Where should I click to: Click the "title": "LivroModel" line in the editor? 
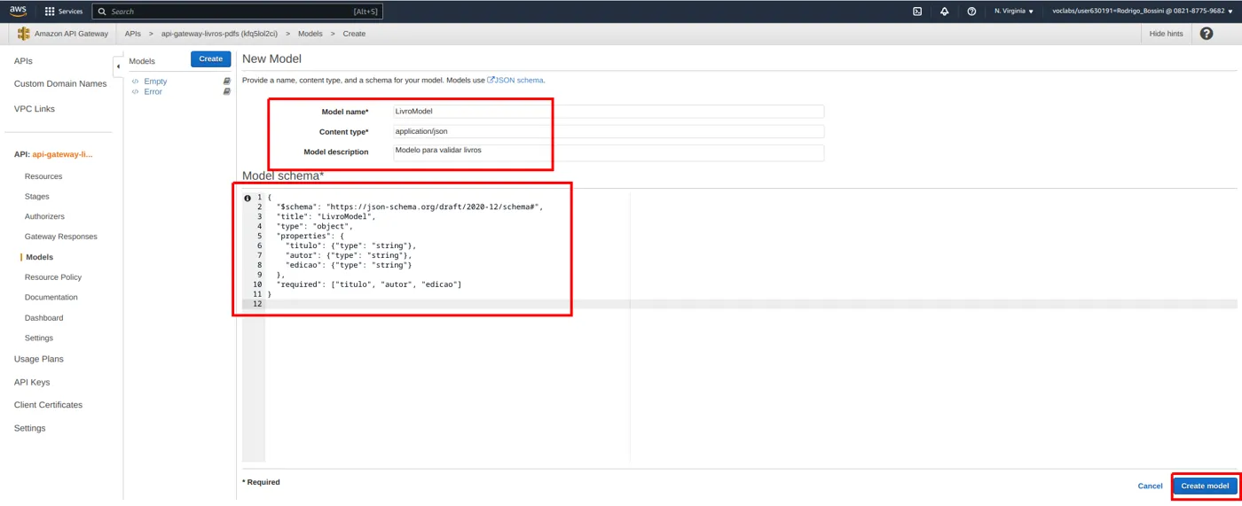(326, 216)
